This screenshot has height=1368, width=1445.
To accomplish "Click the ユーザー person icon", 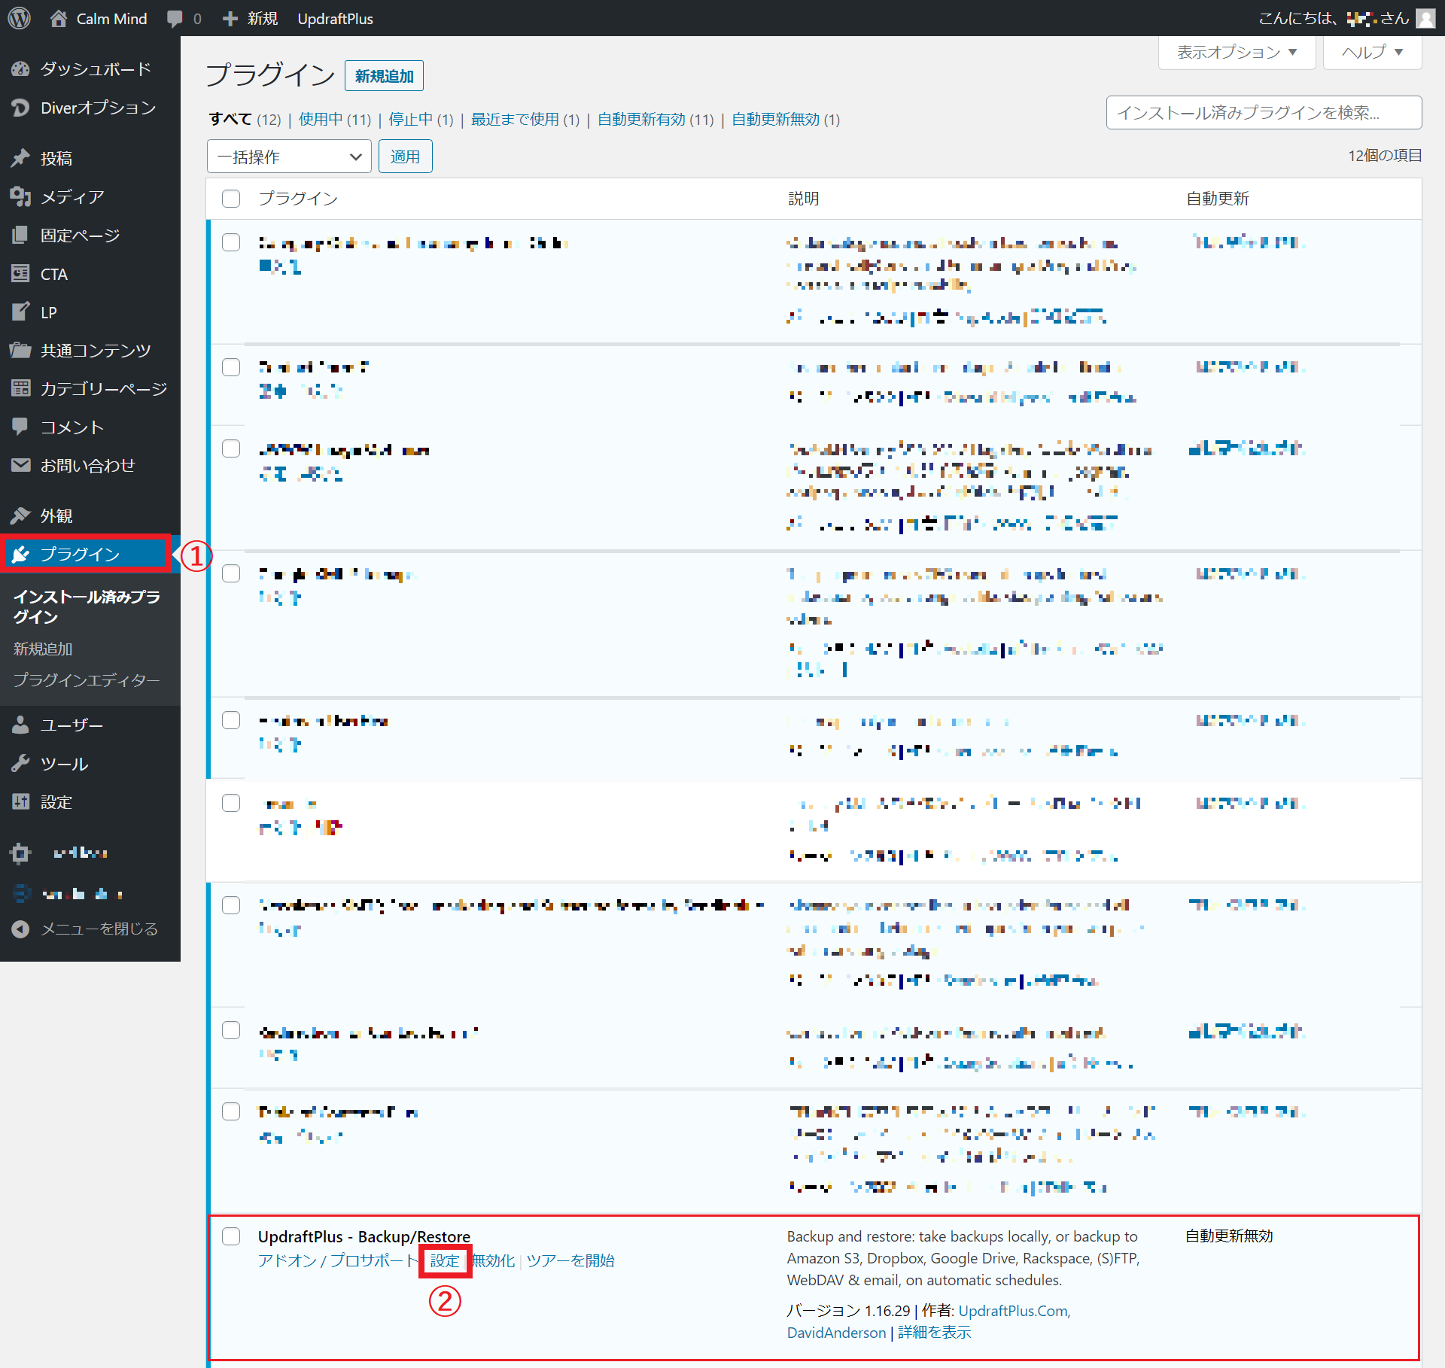I will coord(20,725).
